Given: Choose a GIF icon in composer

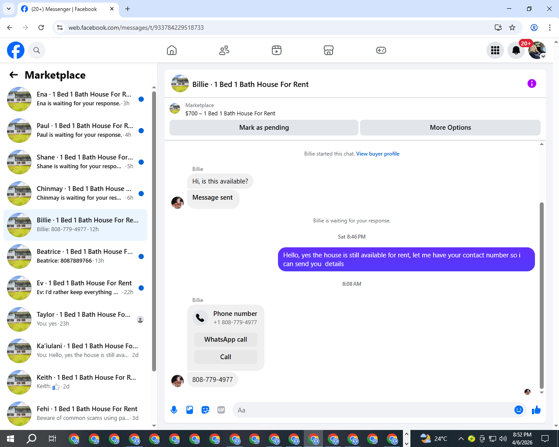Looking at the screenshot, I should click(x=221, y=410).
